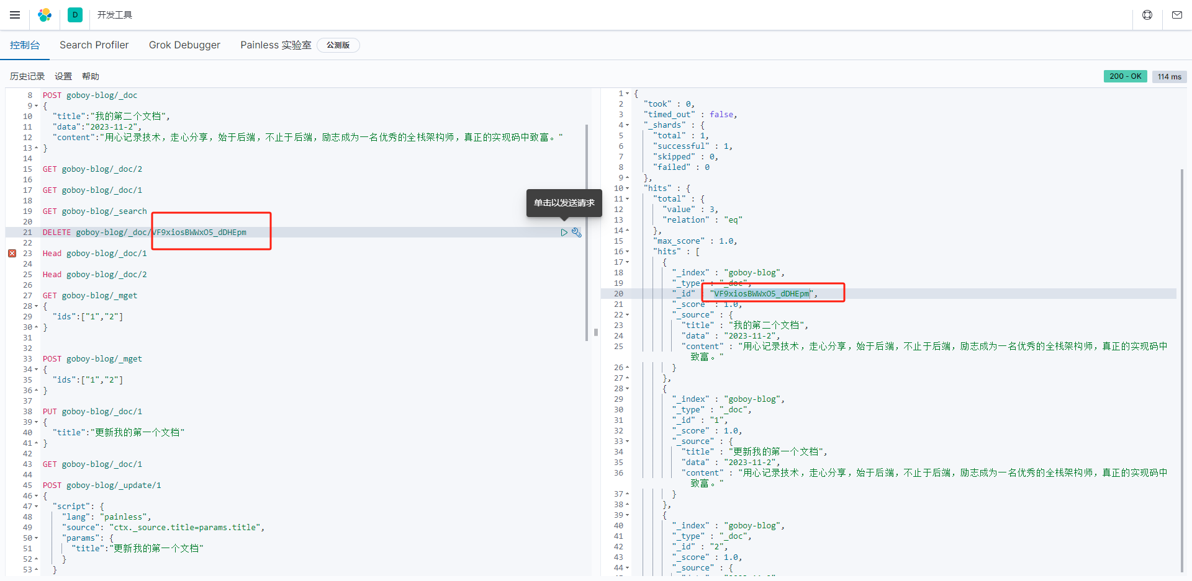This screenshot has width=1192, height=581.
Task: Open 历史记录 history menu
Action: 27,76
